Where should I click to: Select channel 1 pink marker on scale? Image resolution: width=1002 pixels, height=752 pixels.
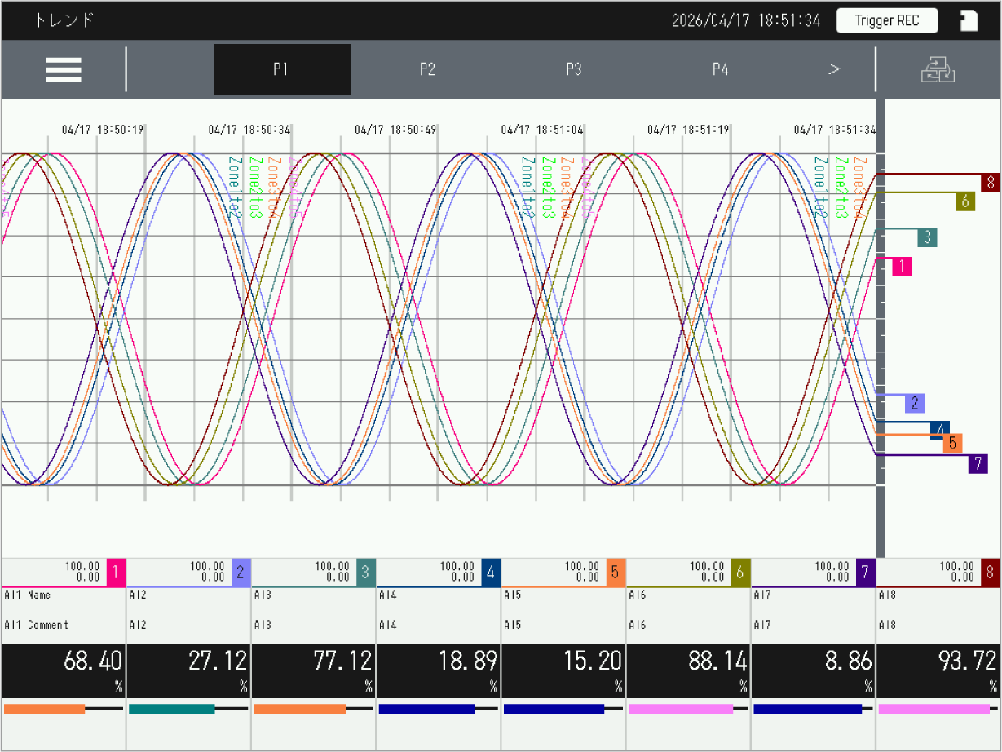902,266
